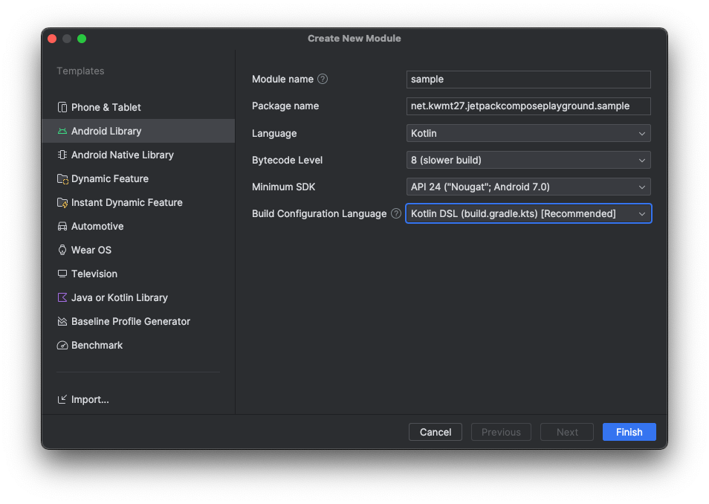The height and width of the screenshot is (504, 709).
Task: Select the Instant Dynamic Feature icon
Action: (x=62, y=202)
